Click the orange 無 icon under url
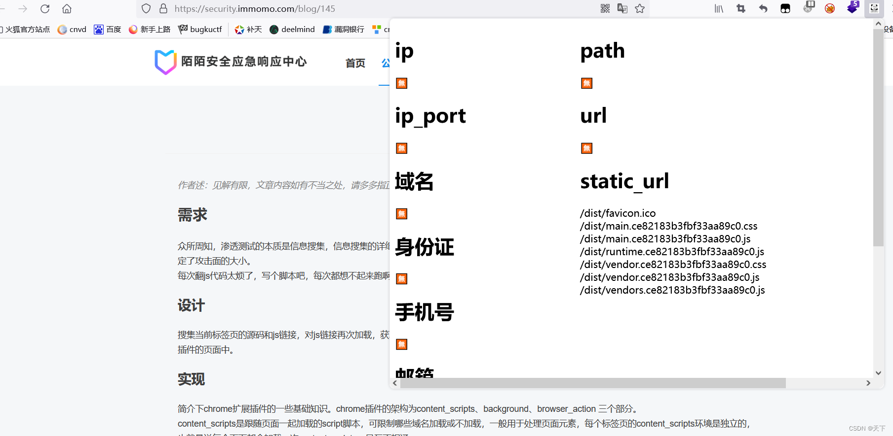893x436 pixels. tap(586, 148)
